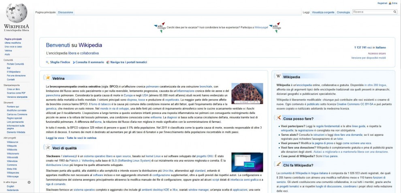Open Puntano qui tool link

pyautogui.click(x=13, y=107)
